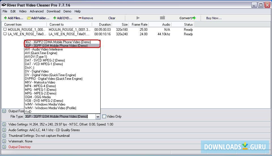Screen dimensions: 272x156
Task: Choose AVI (QuickTime Engine) format
Action: click(x=62, y=53)
